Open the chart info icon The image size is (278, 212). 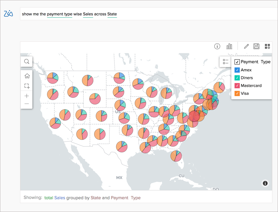[217, 46]
